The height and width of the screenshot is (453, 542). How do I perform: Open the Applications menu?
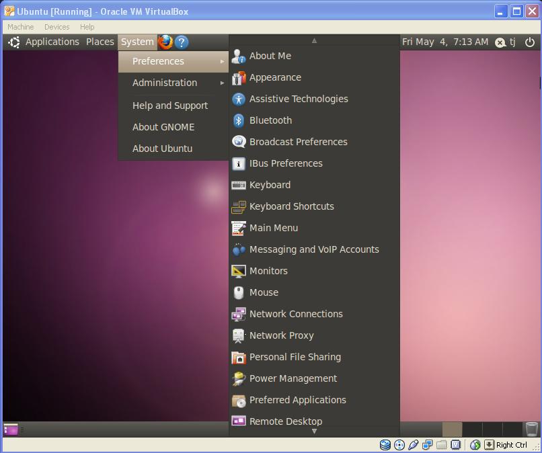pyautogui.click(x=52, y=42)
